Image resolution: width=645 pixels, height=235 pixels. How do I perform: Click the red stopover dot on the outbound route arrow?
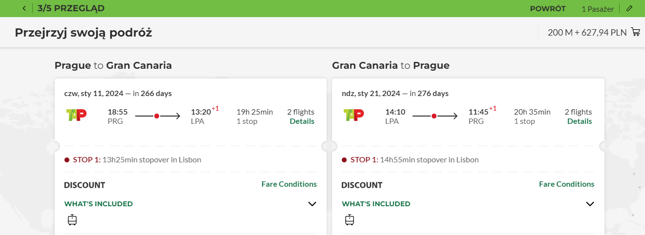(156, 116)
